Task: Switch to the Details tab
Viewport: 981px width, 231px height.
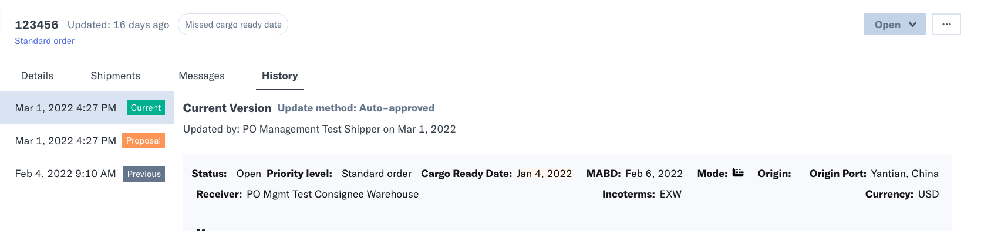Action: tap(37, 76)
